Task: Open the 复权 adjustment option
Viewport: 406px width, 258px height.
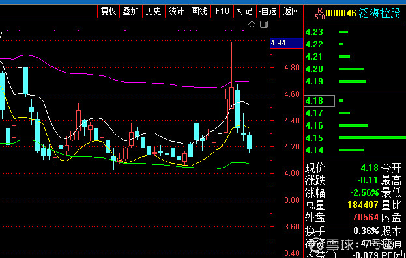Action: [108, 11]
